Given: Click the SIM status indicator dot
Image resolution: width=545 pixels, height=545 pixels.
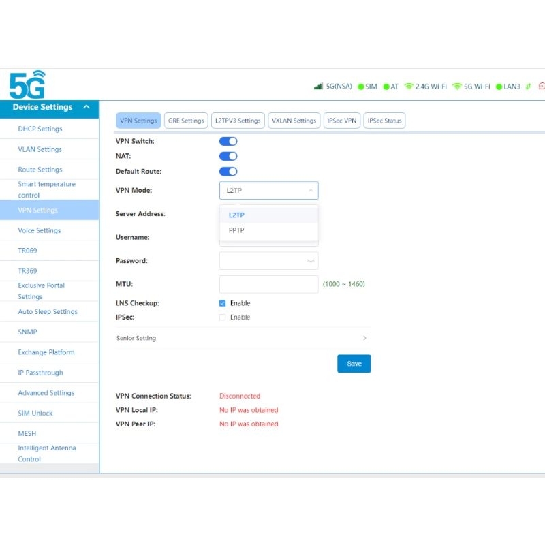Looking at the screenshot, I should [x=360, y=87].
